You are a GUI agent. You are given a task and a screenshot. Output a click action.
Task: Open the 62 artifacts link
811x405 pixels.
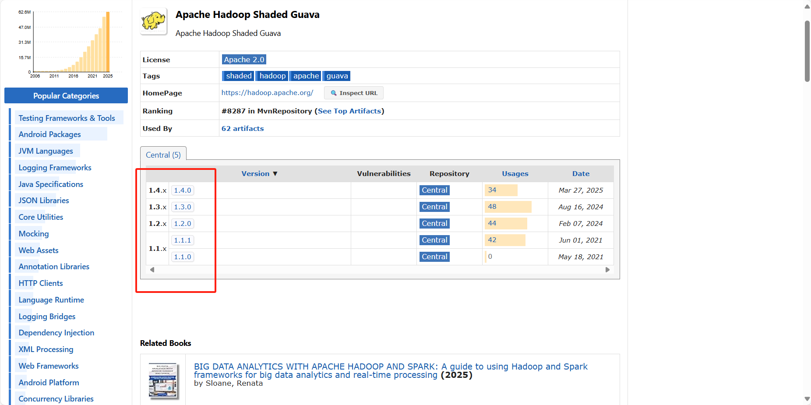(243, 129)
